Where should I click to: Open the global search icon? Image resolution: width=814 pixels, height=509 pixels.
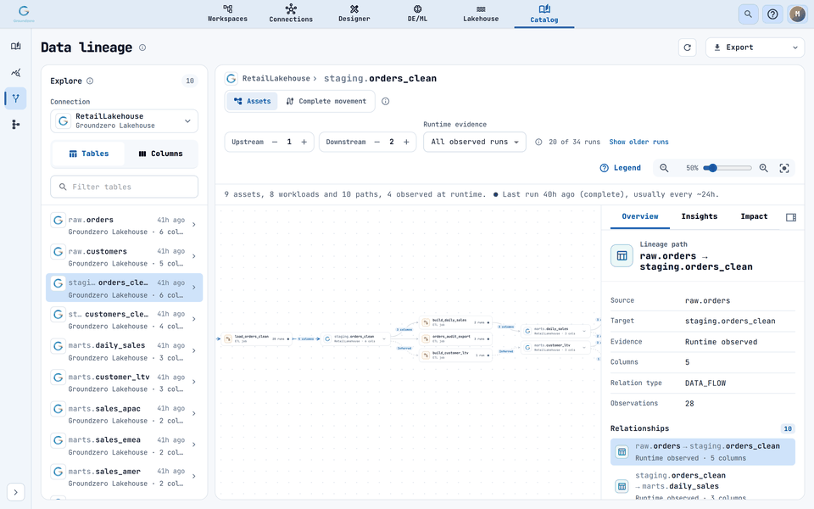click(748, 14)
